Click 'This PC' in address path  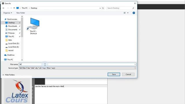coord(25,8)
